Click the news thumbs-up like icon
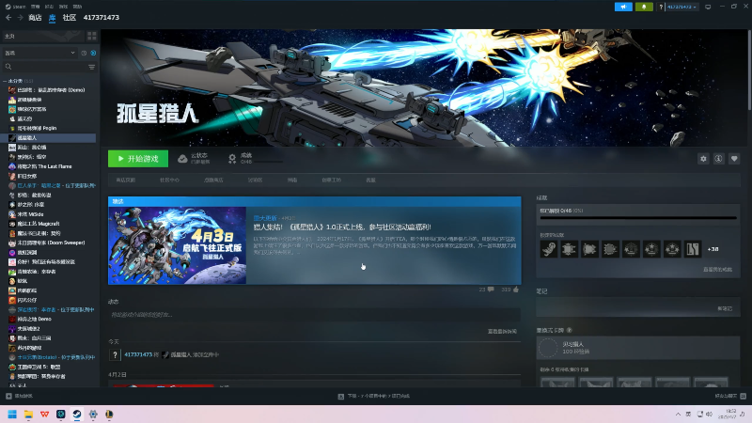 click(516, 290)
